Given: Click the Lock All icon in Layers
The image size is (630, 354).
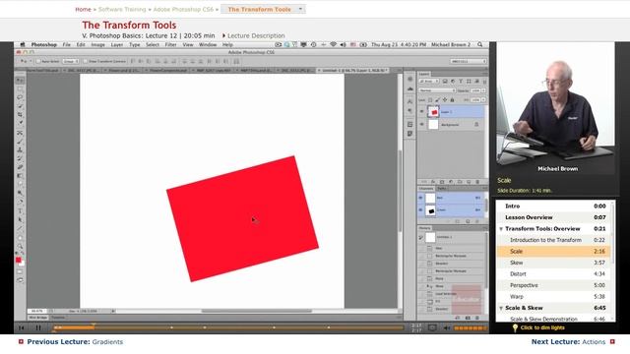Looking at the screenshot, I should [x=452, y=99].
